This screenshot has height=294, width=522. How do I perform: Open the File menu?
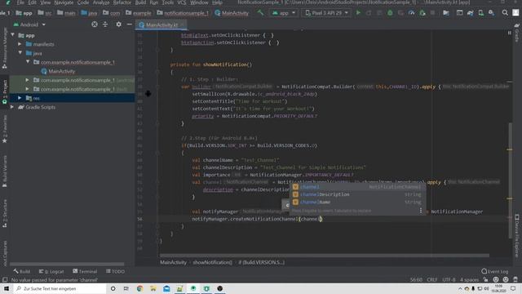click(x=20, y=2)
